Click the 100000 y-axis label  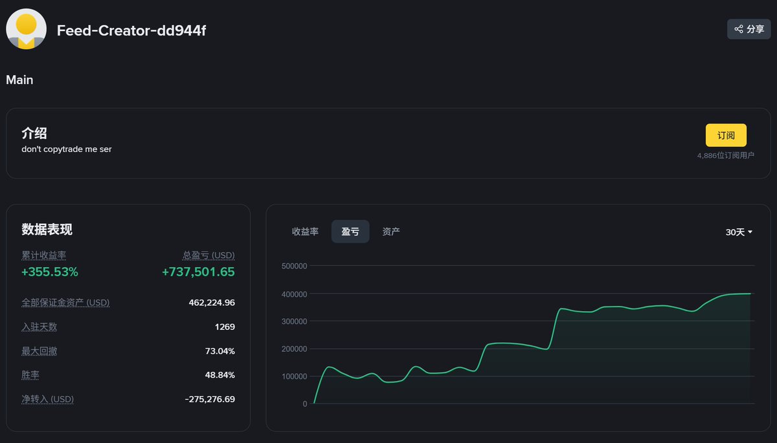(x=295, y=376)
